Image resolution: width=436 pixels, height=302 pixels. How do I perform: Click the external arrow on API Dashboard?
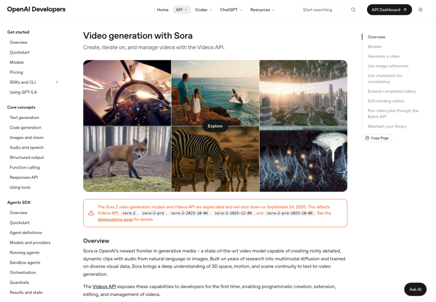pos(405,10)
